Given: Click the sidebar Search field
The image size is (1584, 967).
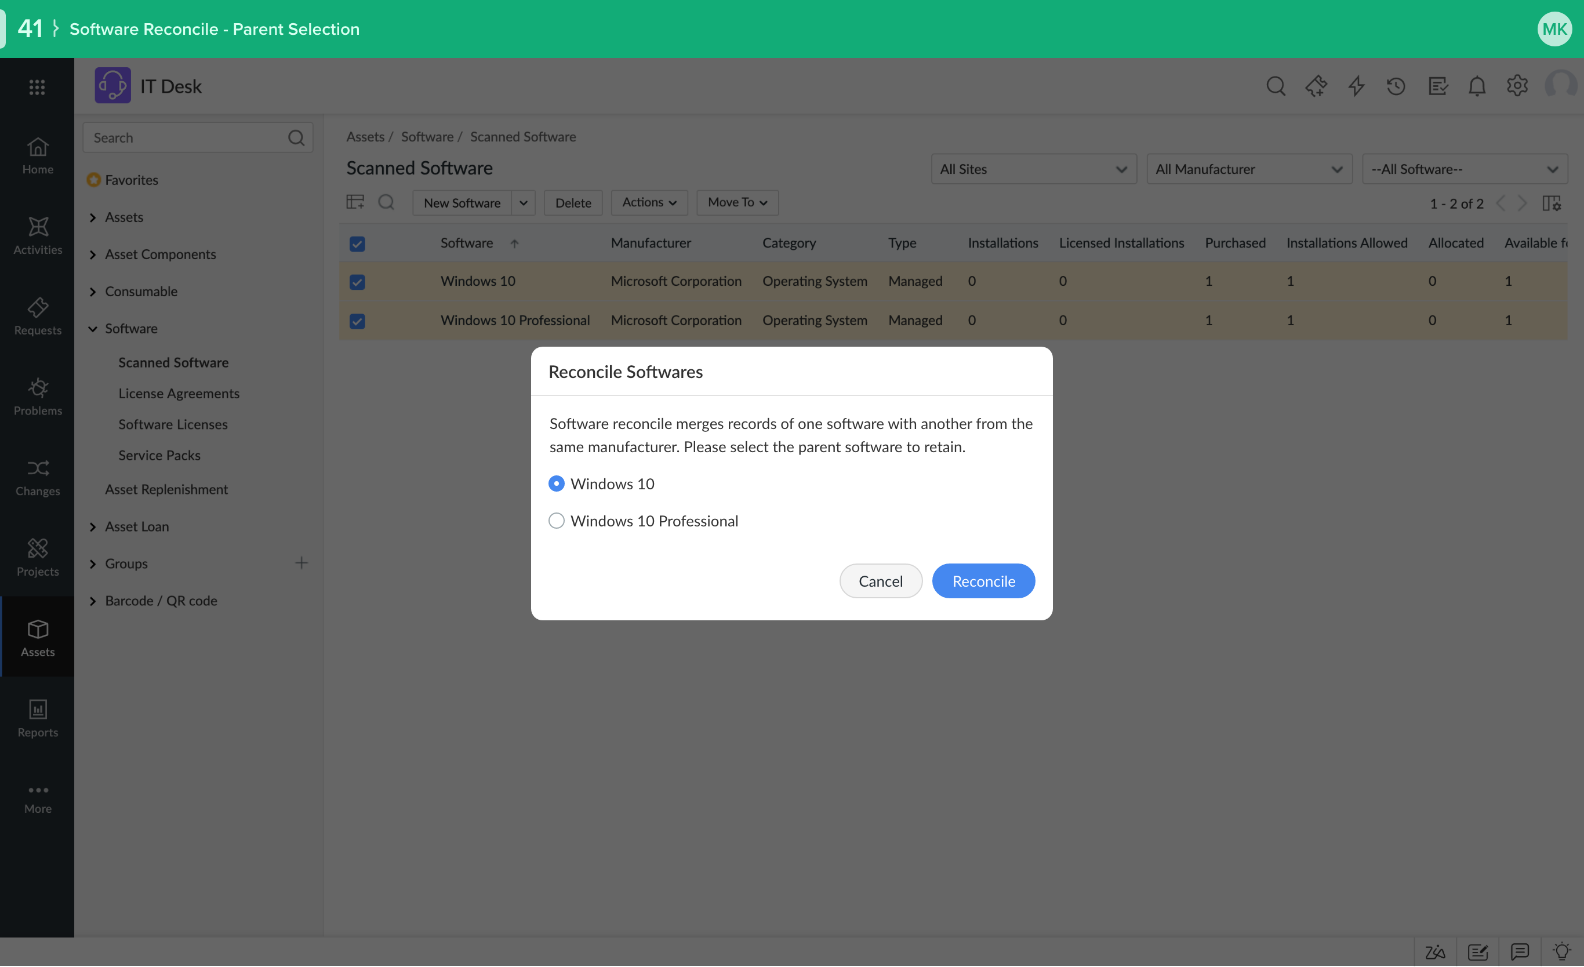Looking at the screenshot, I should coord(198,137).
